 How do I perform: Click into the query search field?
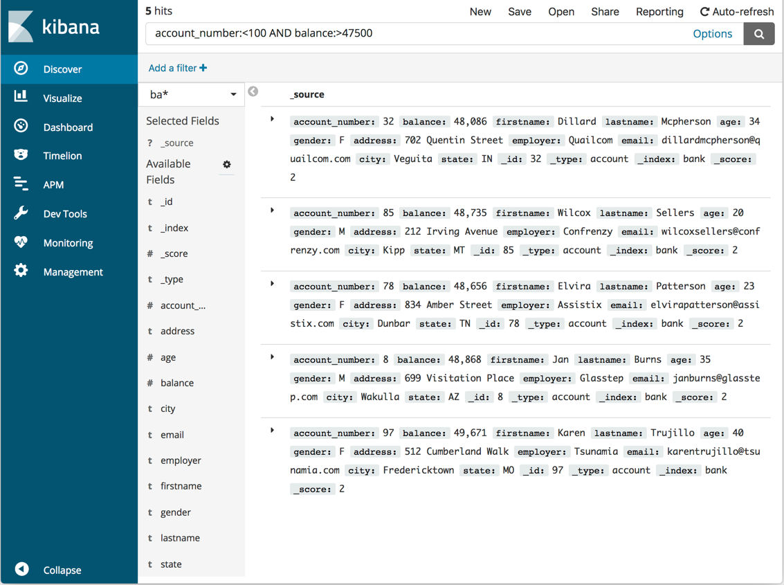415,34
